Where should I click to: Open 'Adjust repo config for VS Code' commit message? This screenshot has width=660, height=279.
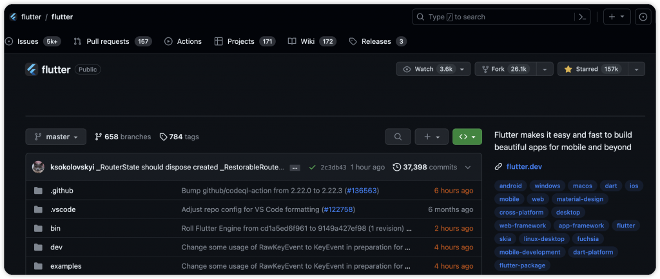coord(268,209)
